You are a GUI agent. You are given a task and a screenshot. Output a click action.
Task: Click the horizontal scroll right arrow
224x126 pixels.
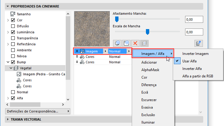click(63, 104)
